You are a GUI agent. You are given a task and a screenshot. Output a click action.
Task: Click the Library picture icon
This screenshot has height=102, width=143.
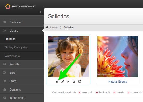5,30
